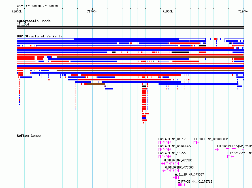Select the ALG1L9P NR_073386 gene model glyph
Viewport: 252px width, 188px height.
[170, 164]
